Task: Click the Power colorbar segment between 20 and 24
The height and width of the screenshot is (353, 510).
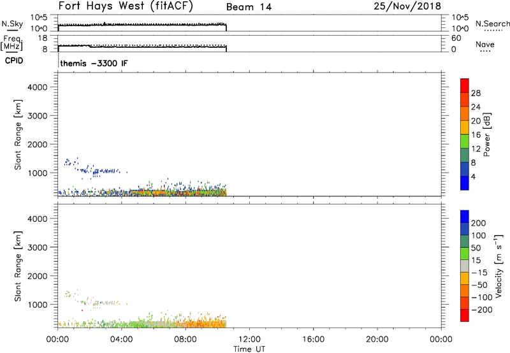Action: (x=465, y=113)
